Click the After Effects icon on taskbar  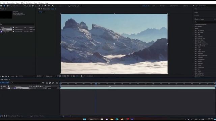pos(132,120)
